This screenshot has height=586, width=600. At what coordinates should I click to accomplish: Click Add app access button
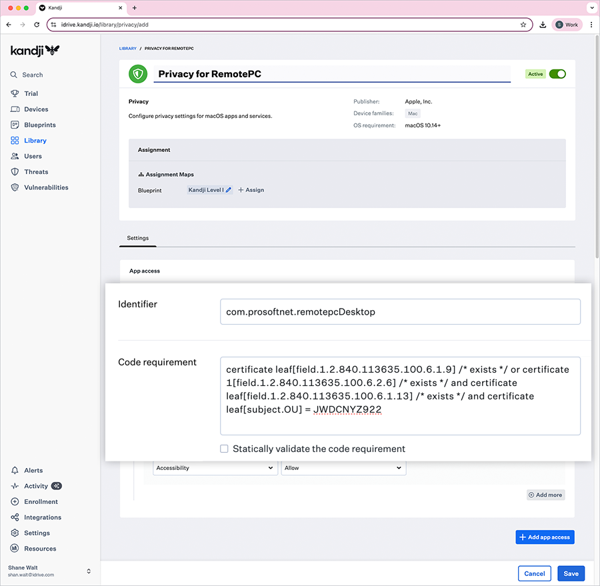click(x=545, y=537)
